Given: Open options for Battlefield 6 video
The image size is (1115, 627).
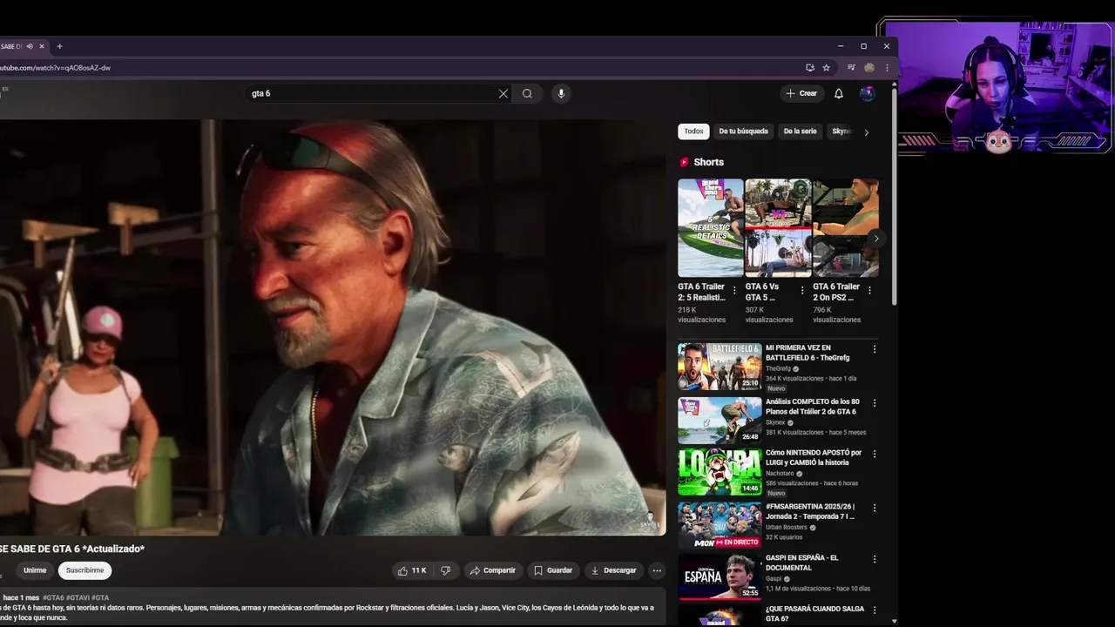Looking at the screenshot, I should 875,349.
